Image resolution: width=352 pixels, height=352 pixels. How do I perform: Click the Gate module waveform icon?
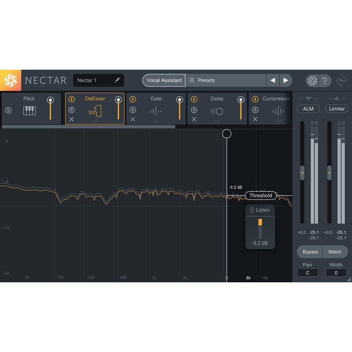pos(156,111)
